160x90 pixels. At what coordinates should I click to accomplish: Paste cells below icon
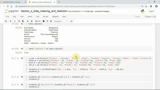23,21
